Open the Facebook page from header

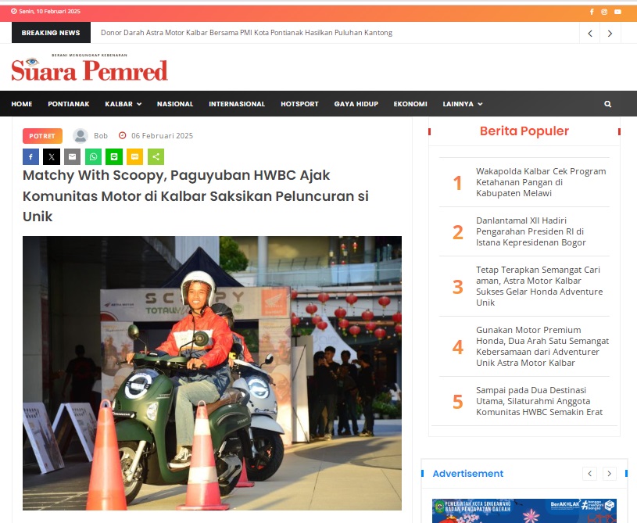[592, 12]
